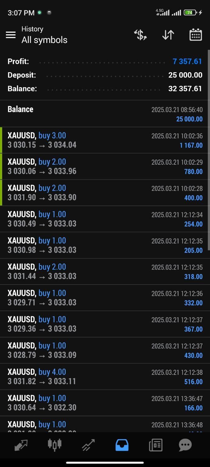The image size is (210, 467).
Task: Select trade closed at 3 032.30
Action: (x=105, y=403)
